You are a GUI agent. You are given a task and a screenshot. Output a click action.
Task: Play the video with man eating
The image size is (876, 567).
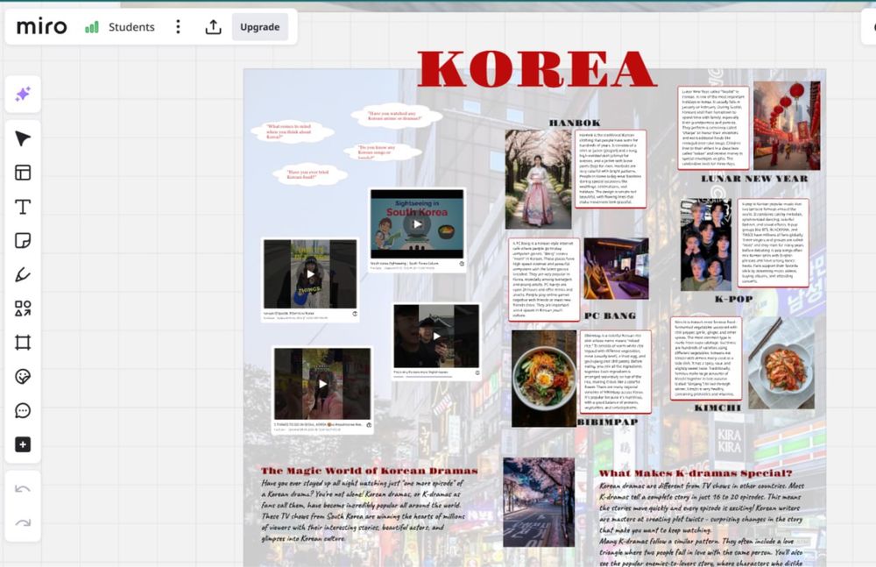click(436, 336)
